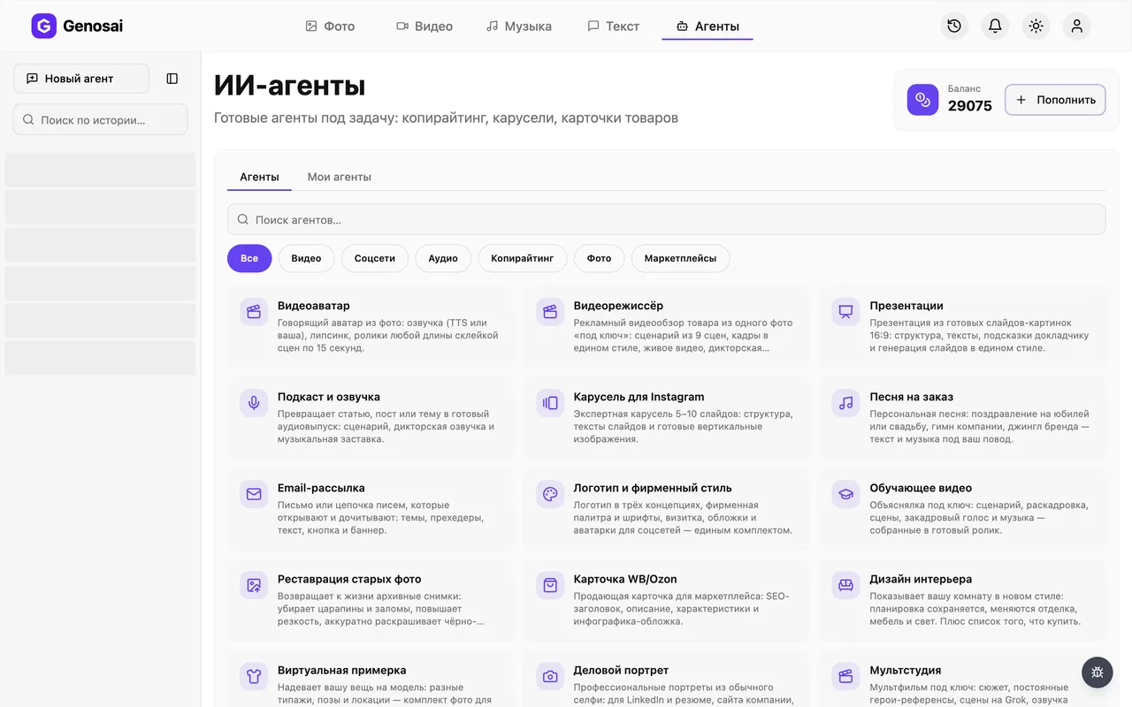Viewport: 1132px width, 707px height.
Task: Click the balance coins icon
Action: [x=922, y=100]
